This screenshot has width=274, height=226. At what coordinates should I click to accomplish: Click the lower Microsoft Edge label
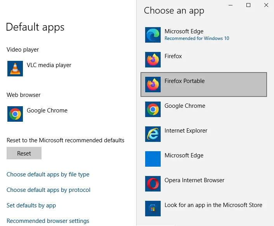184,155
